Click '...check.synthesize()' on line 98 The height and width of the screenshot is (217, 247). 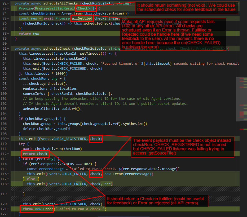coord(44,84)
